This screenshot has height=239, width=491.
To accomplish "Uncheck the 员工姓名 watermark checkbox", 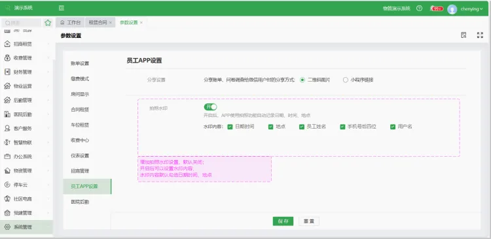I will (x=302, y=127).
